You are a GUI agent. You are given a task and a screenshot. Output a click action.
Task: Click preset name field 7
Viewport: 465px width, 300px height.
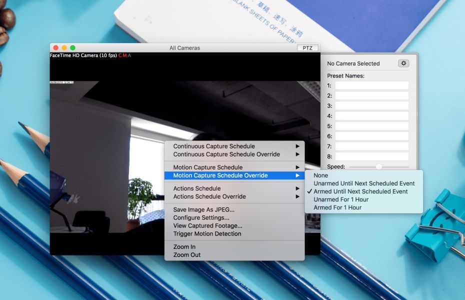(x=372, y=146)
